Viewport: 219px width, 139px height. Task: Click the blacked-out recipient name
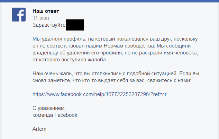click(75, 25)
